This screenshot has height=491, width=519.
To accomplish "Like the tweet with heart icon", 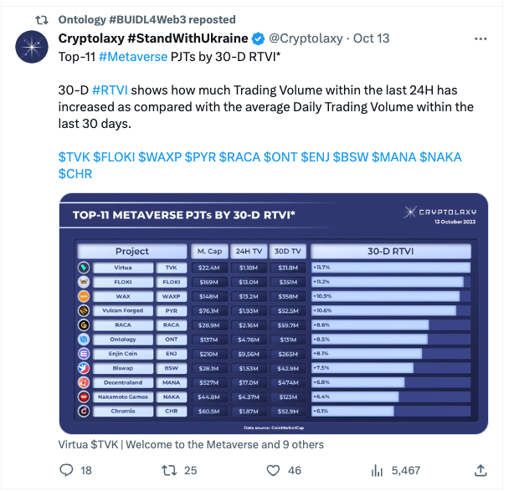I will pos(270,471).
